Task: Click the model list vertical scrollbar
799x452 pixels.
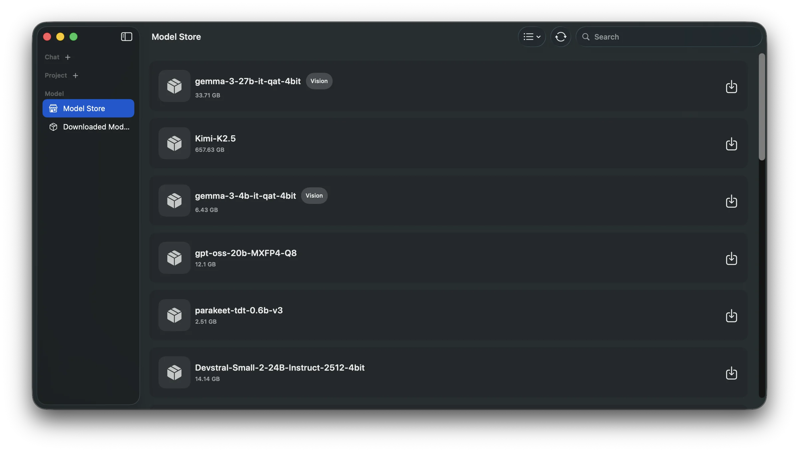Action: 762,107
